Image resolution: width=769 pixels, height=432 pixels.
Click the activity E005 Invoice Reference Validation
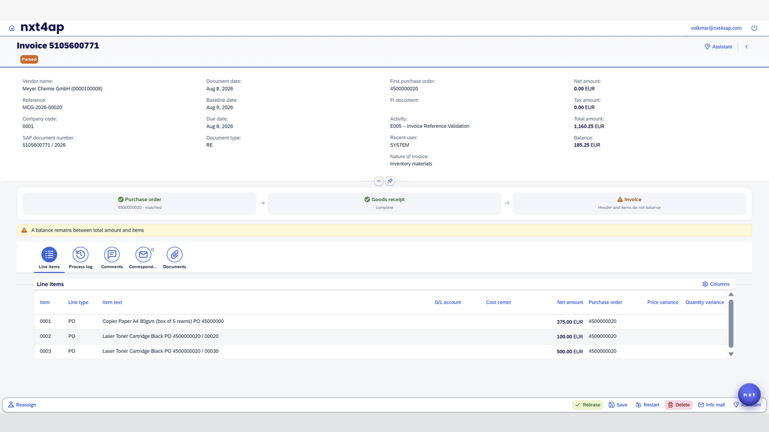430,127
